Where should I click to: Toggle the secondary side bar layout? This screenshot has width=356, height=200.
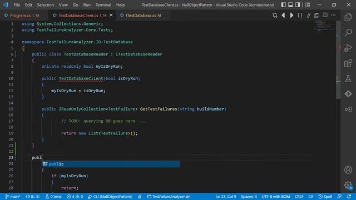point(298,4)
